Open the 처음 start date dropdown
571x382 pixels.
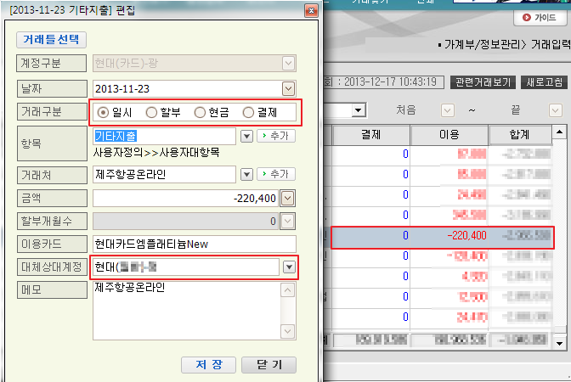(x=448, y=110)
